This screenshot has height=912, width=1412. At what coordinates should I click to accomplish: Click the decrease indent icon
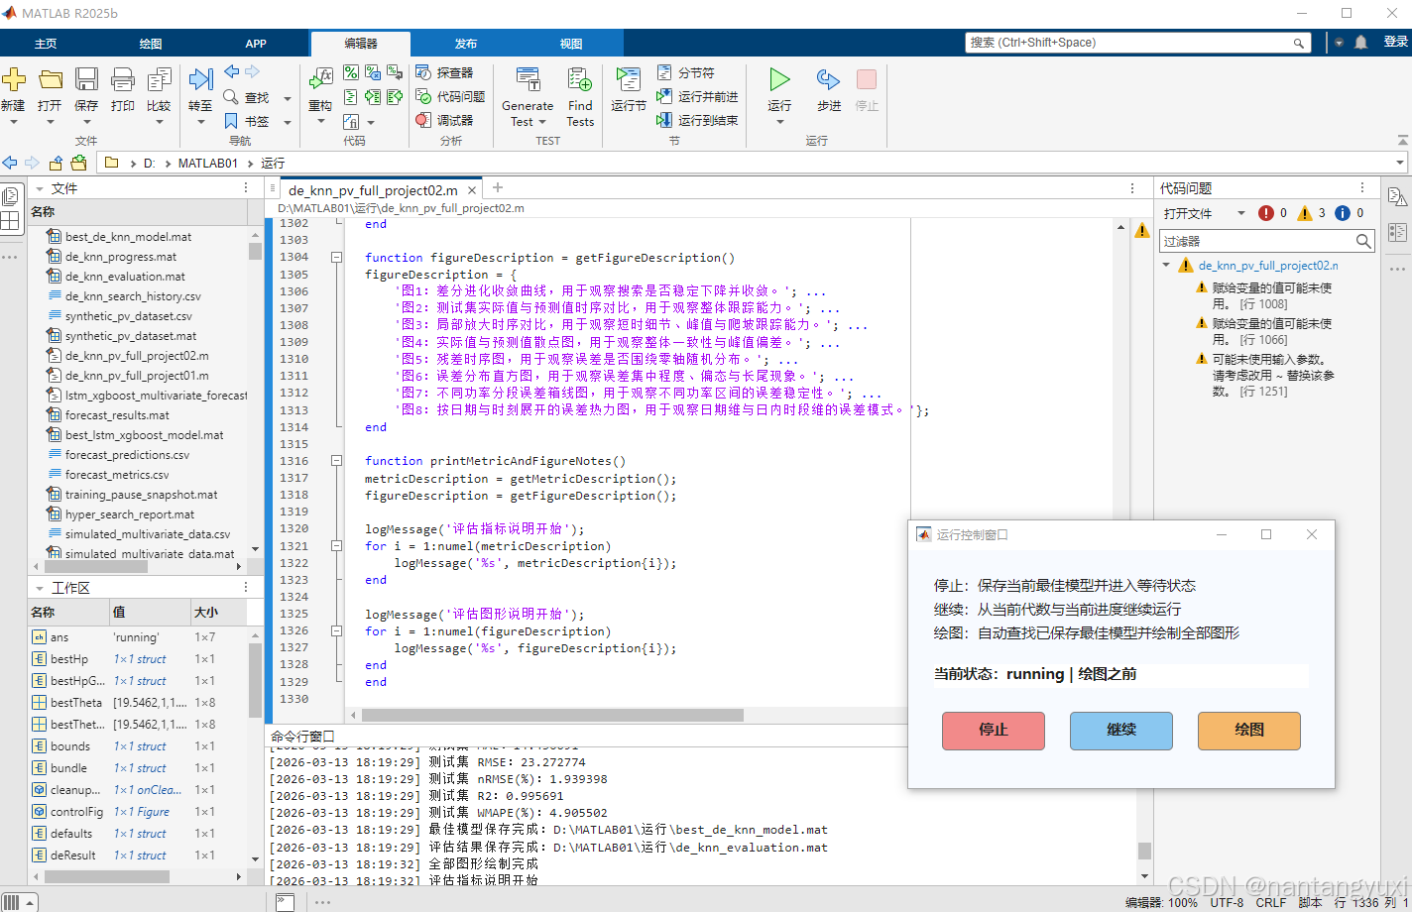[395, 97]
